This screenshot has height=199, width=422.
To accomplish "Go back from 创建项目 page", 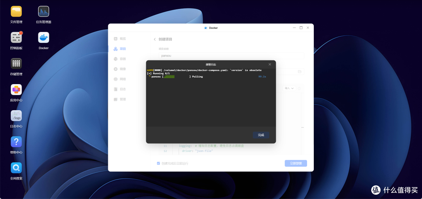I will tap(155, 39).
